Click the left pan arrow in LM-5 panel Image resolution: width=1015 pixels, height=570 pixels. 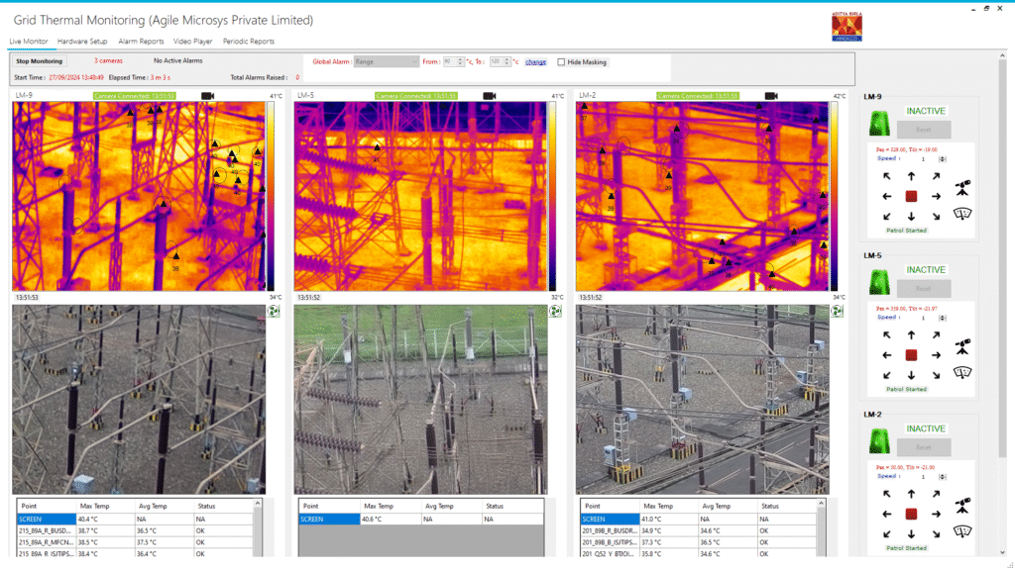(x=886, y=354)
